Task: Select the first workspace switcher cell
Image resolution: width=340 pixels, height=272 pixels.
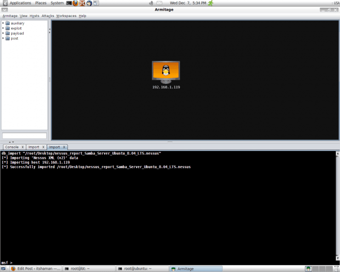Action: pos(308,269)
